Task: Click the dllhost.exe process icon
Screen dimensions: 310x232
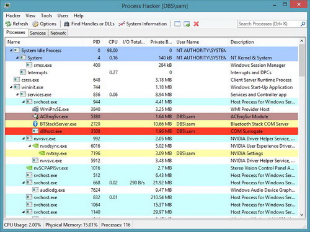Action: coord(35,131)
